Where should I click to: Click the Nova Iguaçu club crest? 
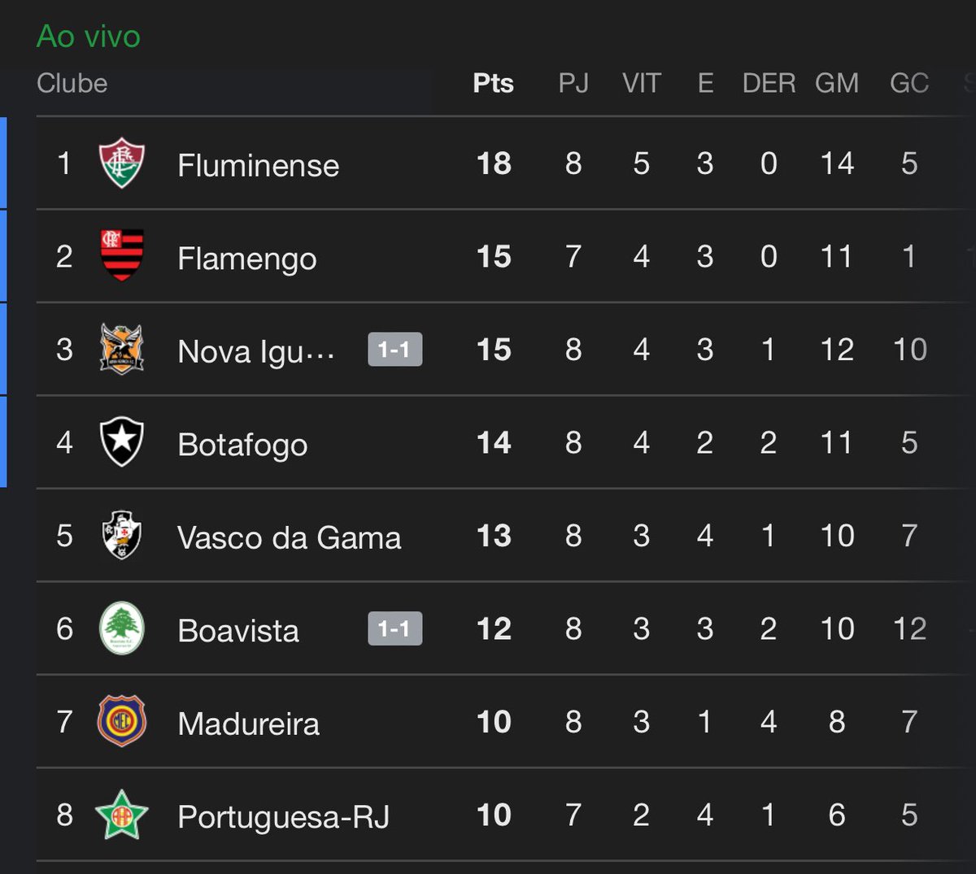click(121, 350)
